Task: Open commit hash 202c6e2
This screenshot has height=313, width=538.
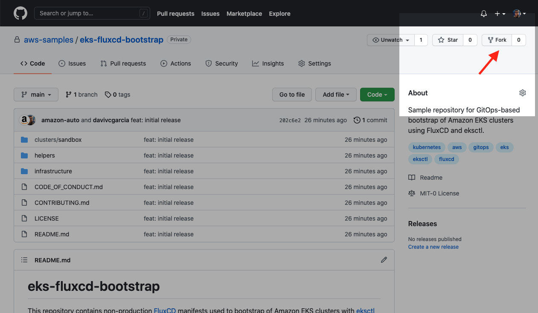Action: tap(290, 121)
